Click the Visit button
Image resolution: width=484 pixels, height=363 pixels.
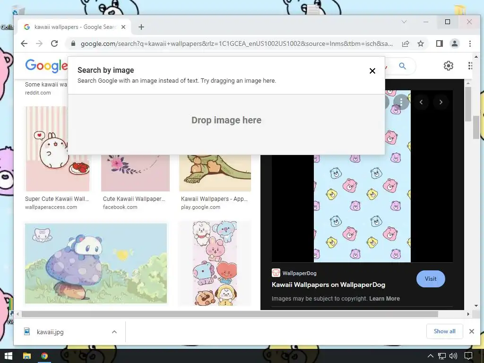coord(431,279)
